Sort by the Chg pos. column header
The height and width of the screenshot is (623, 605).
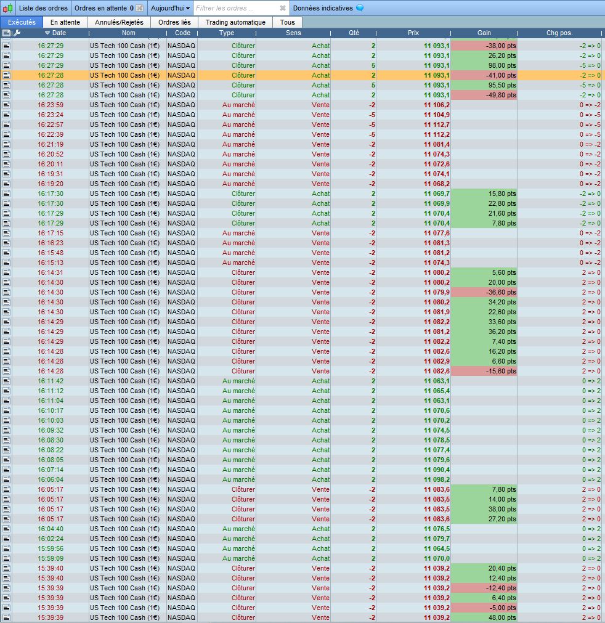click(559, 33)
